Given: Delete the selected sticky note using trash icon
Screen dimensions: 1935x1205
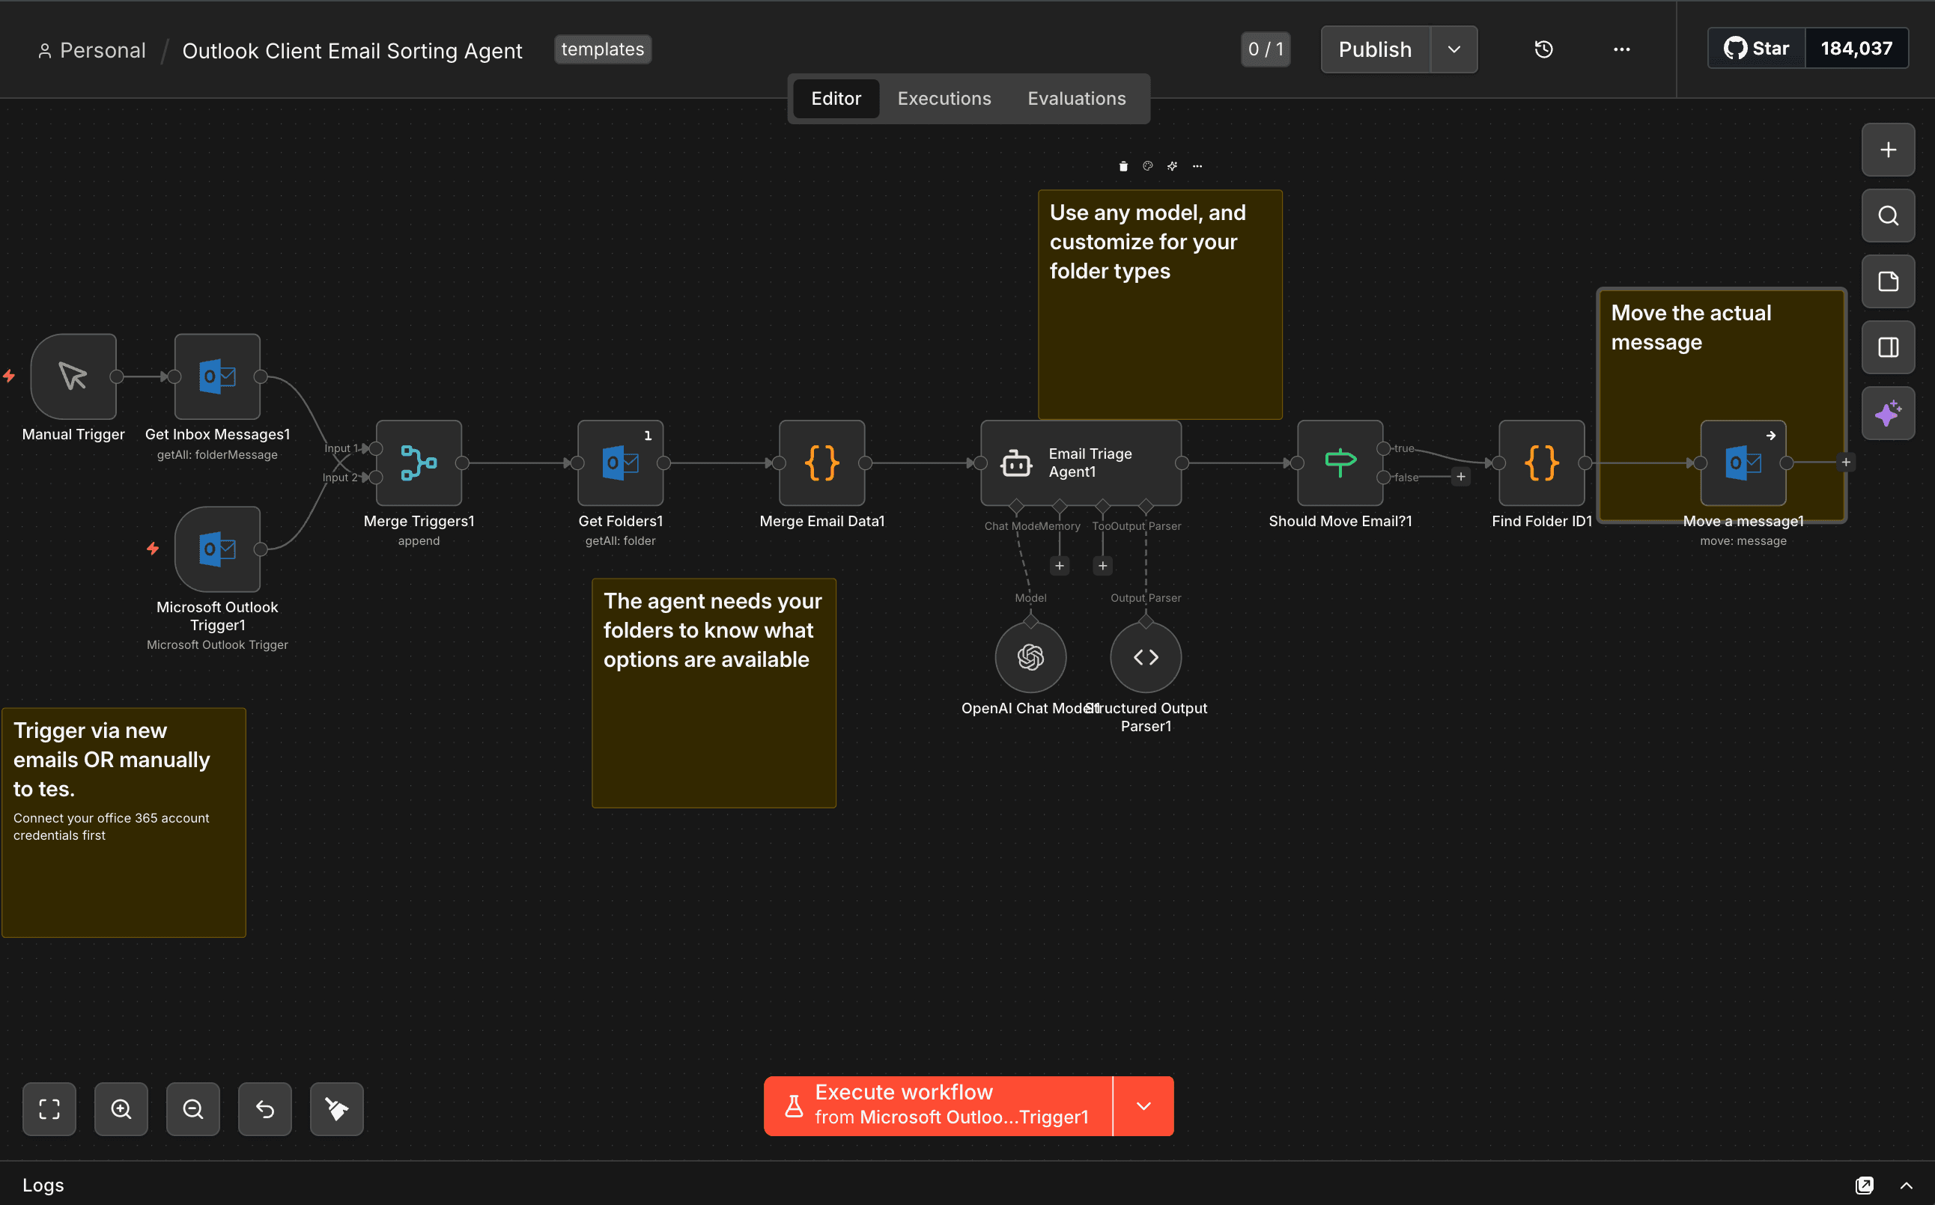Looking at the screenshot, I should pyautogui.click(x=1123, y=165).
